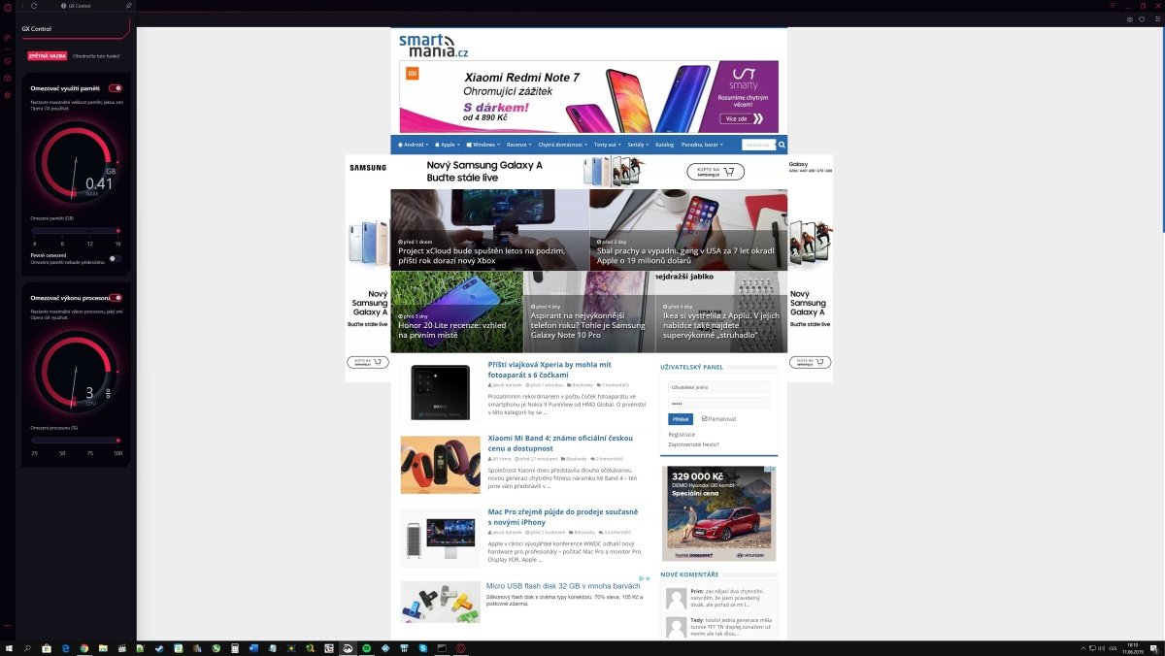Open Spotify from the taskbar

(367, 647)
